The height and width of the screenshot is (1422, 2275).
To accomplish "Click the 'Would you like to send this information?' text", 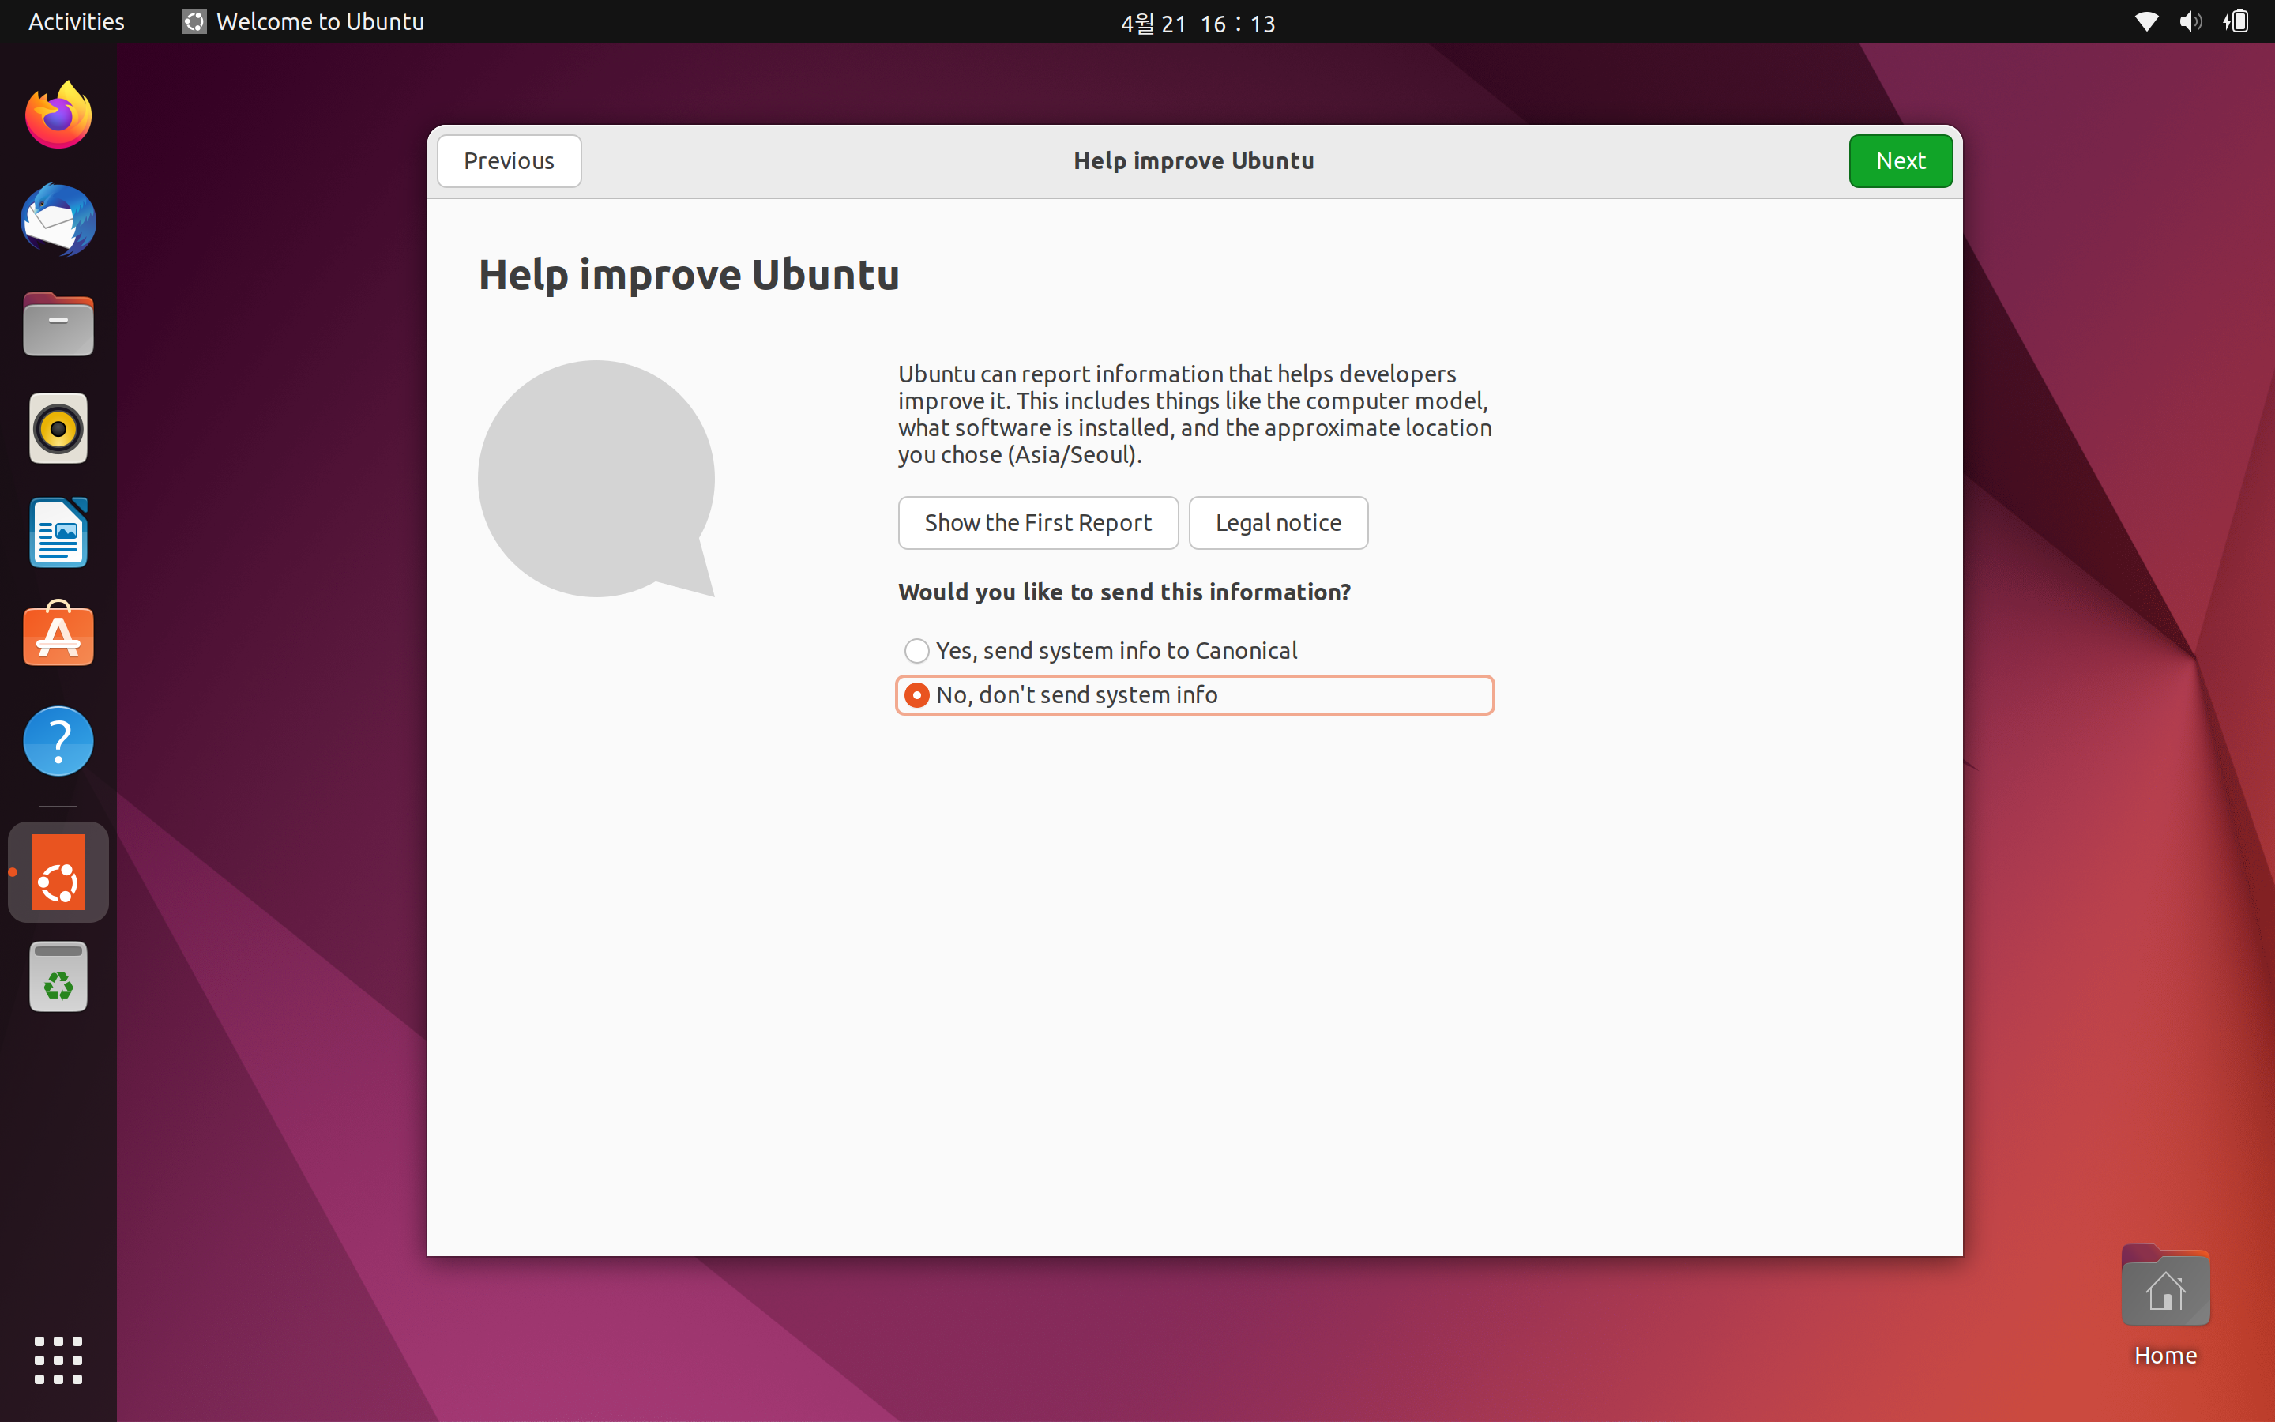I will tap(1124, 592).
